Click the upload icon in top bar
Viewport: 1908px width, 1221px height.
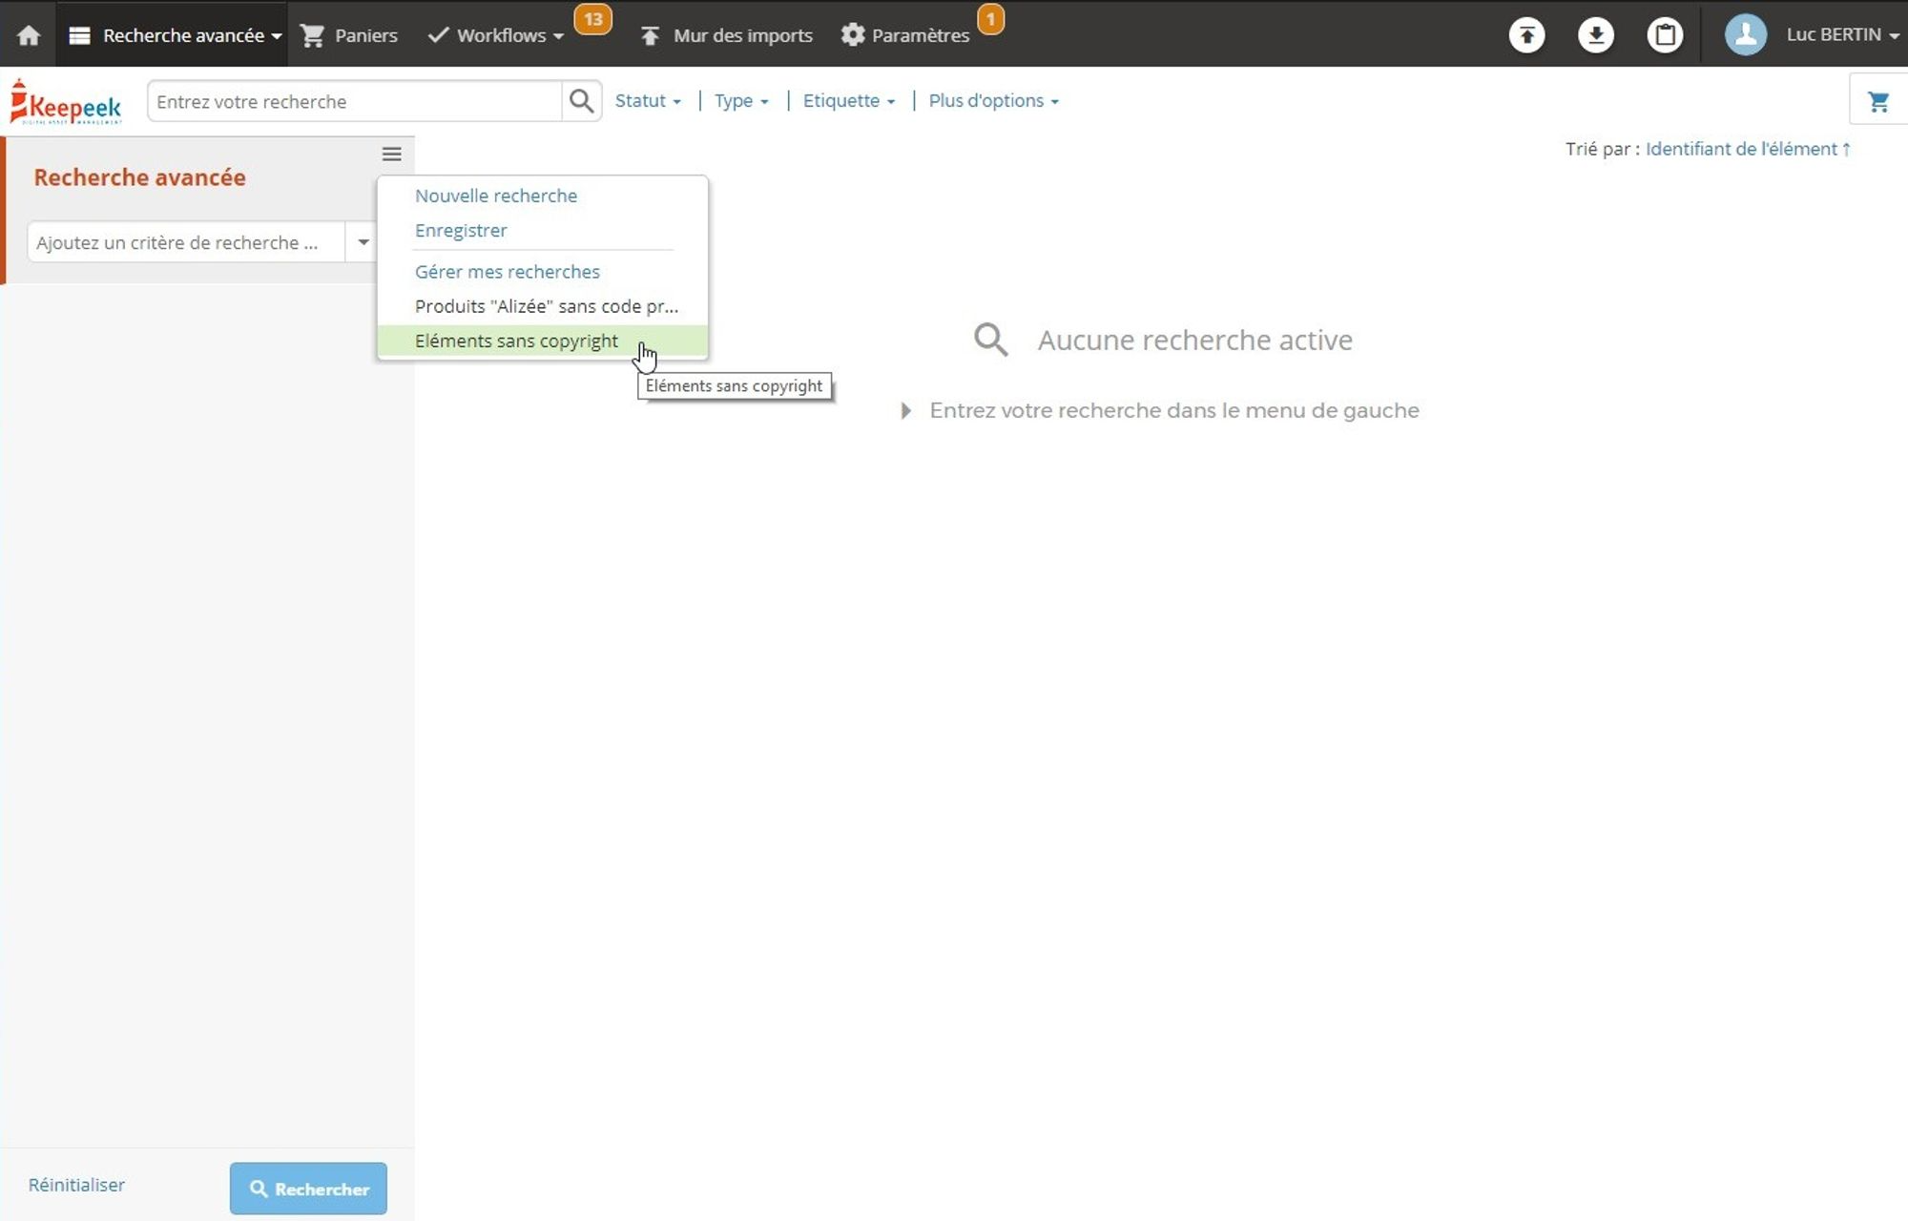coord(1526,35)
